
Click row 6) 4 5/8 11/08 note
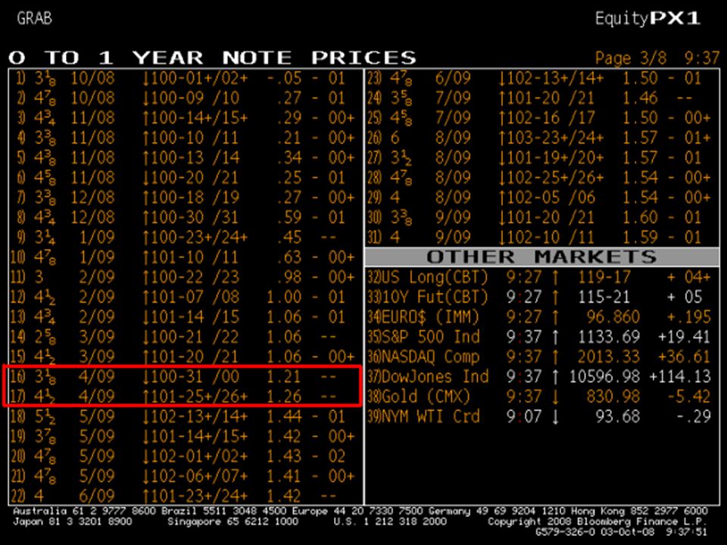186,177
